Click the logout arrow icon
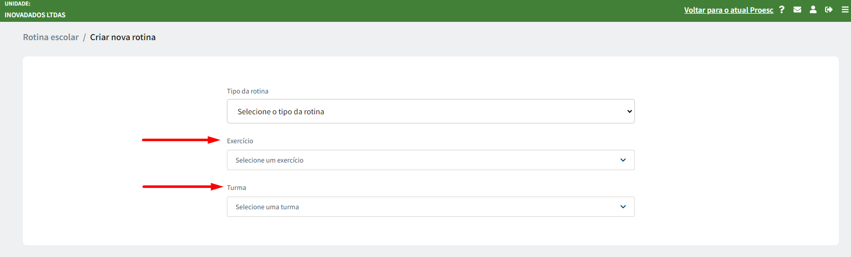The image size is (851, 257). (x=829, y=10)
